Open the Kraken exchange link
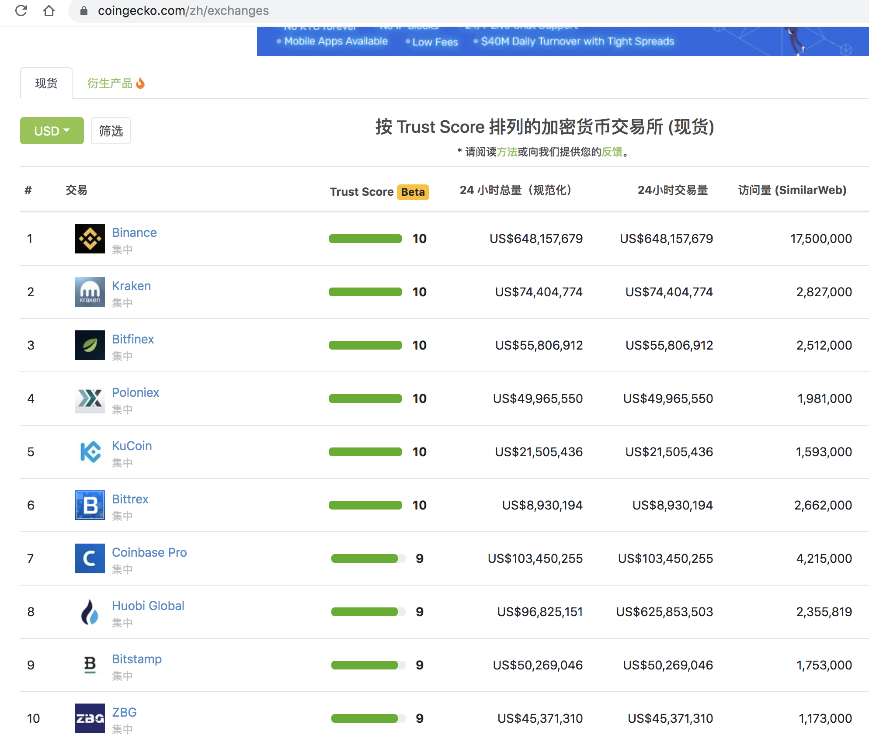869x735 pixels. 131,286
